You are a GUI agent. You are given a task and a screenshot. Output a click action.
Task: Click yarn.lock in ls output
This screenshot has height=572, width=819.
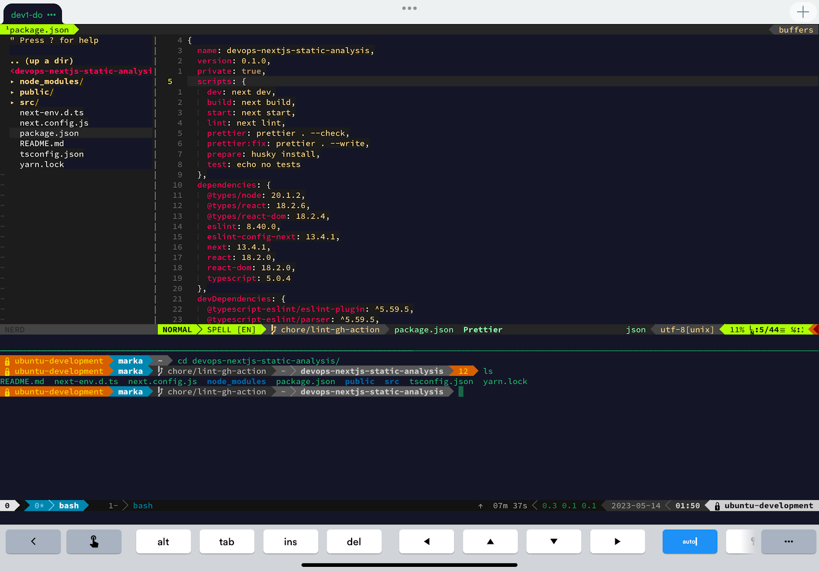505,382
